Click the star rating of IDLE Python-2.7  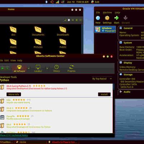(x=39, y=86)
